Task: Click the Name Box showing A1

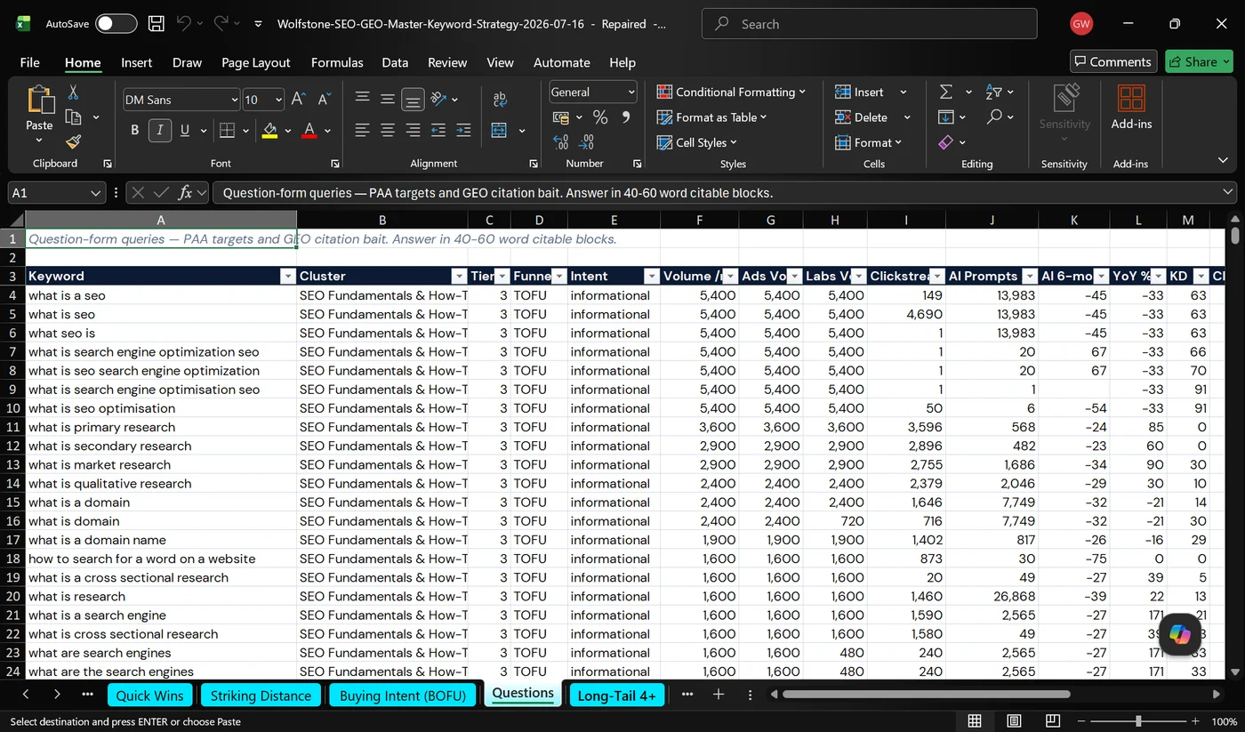Action: (57, 192)
